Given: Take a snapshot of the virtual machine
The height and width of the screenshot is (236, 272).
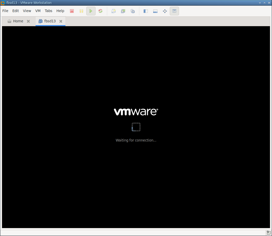Looking at the screenshot, I should [x=114, y=11].
